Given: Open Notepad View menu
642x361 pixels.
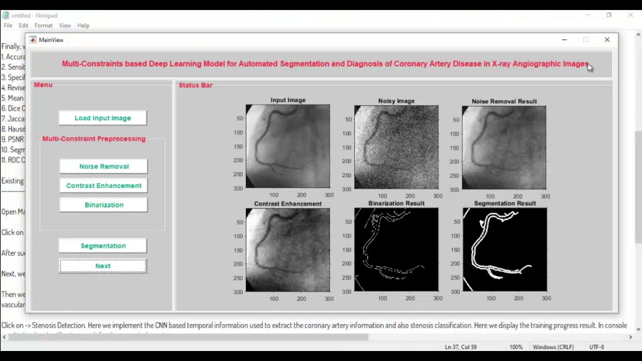Looking at the screenshot, I should pos(65,26).
